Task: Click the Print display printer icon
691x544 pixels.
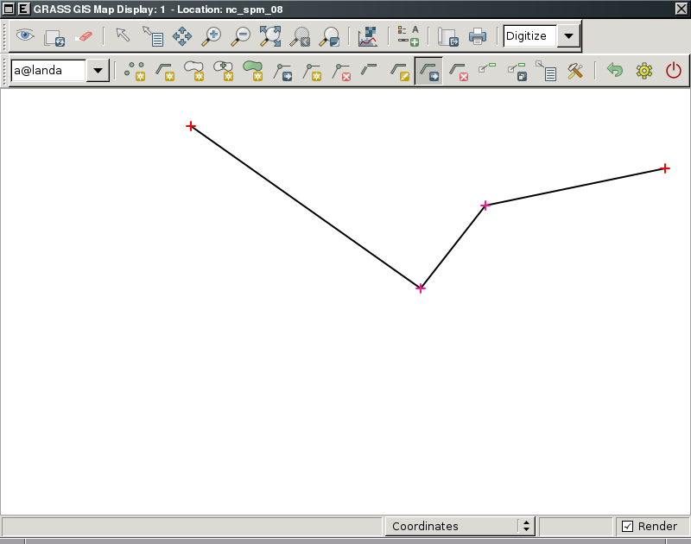Action: (478, 36)
